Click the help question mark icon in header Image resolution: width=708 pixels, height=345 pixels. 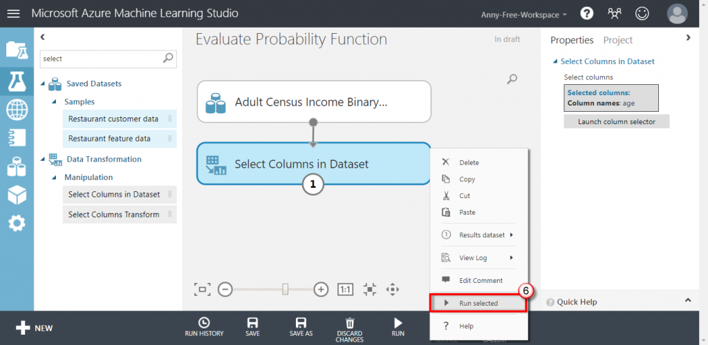pos(586,14)
